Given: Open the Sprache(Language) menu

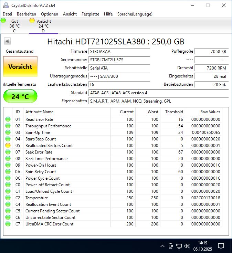Looking at the screenshot, I should tap(135, 14).
